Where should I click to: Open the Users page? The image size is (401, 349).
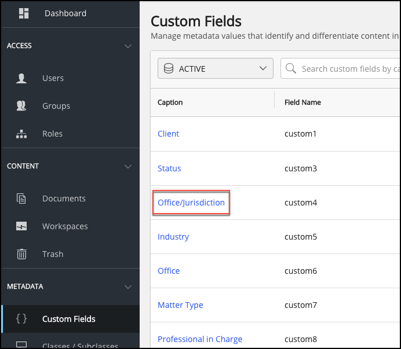53,78
